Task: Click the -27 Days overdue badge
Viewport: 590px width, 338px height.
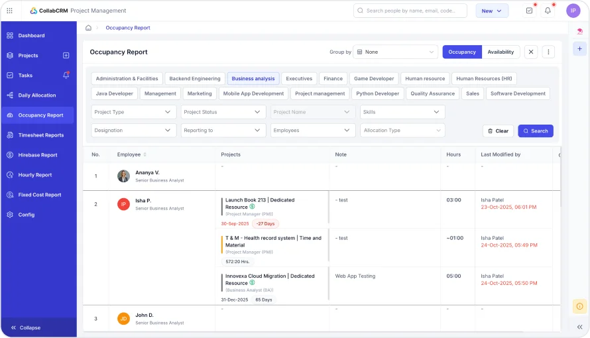Action: point(265,224)
